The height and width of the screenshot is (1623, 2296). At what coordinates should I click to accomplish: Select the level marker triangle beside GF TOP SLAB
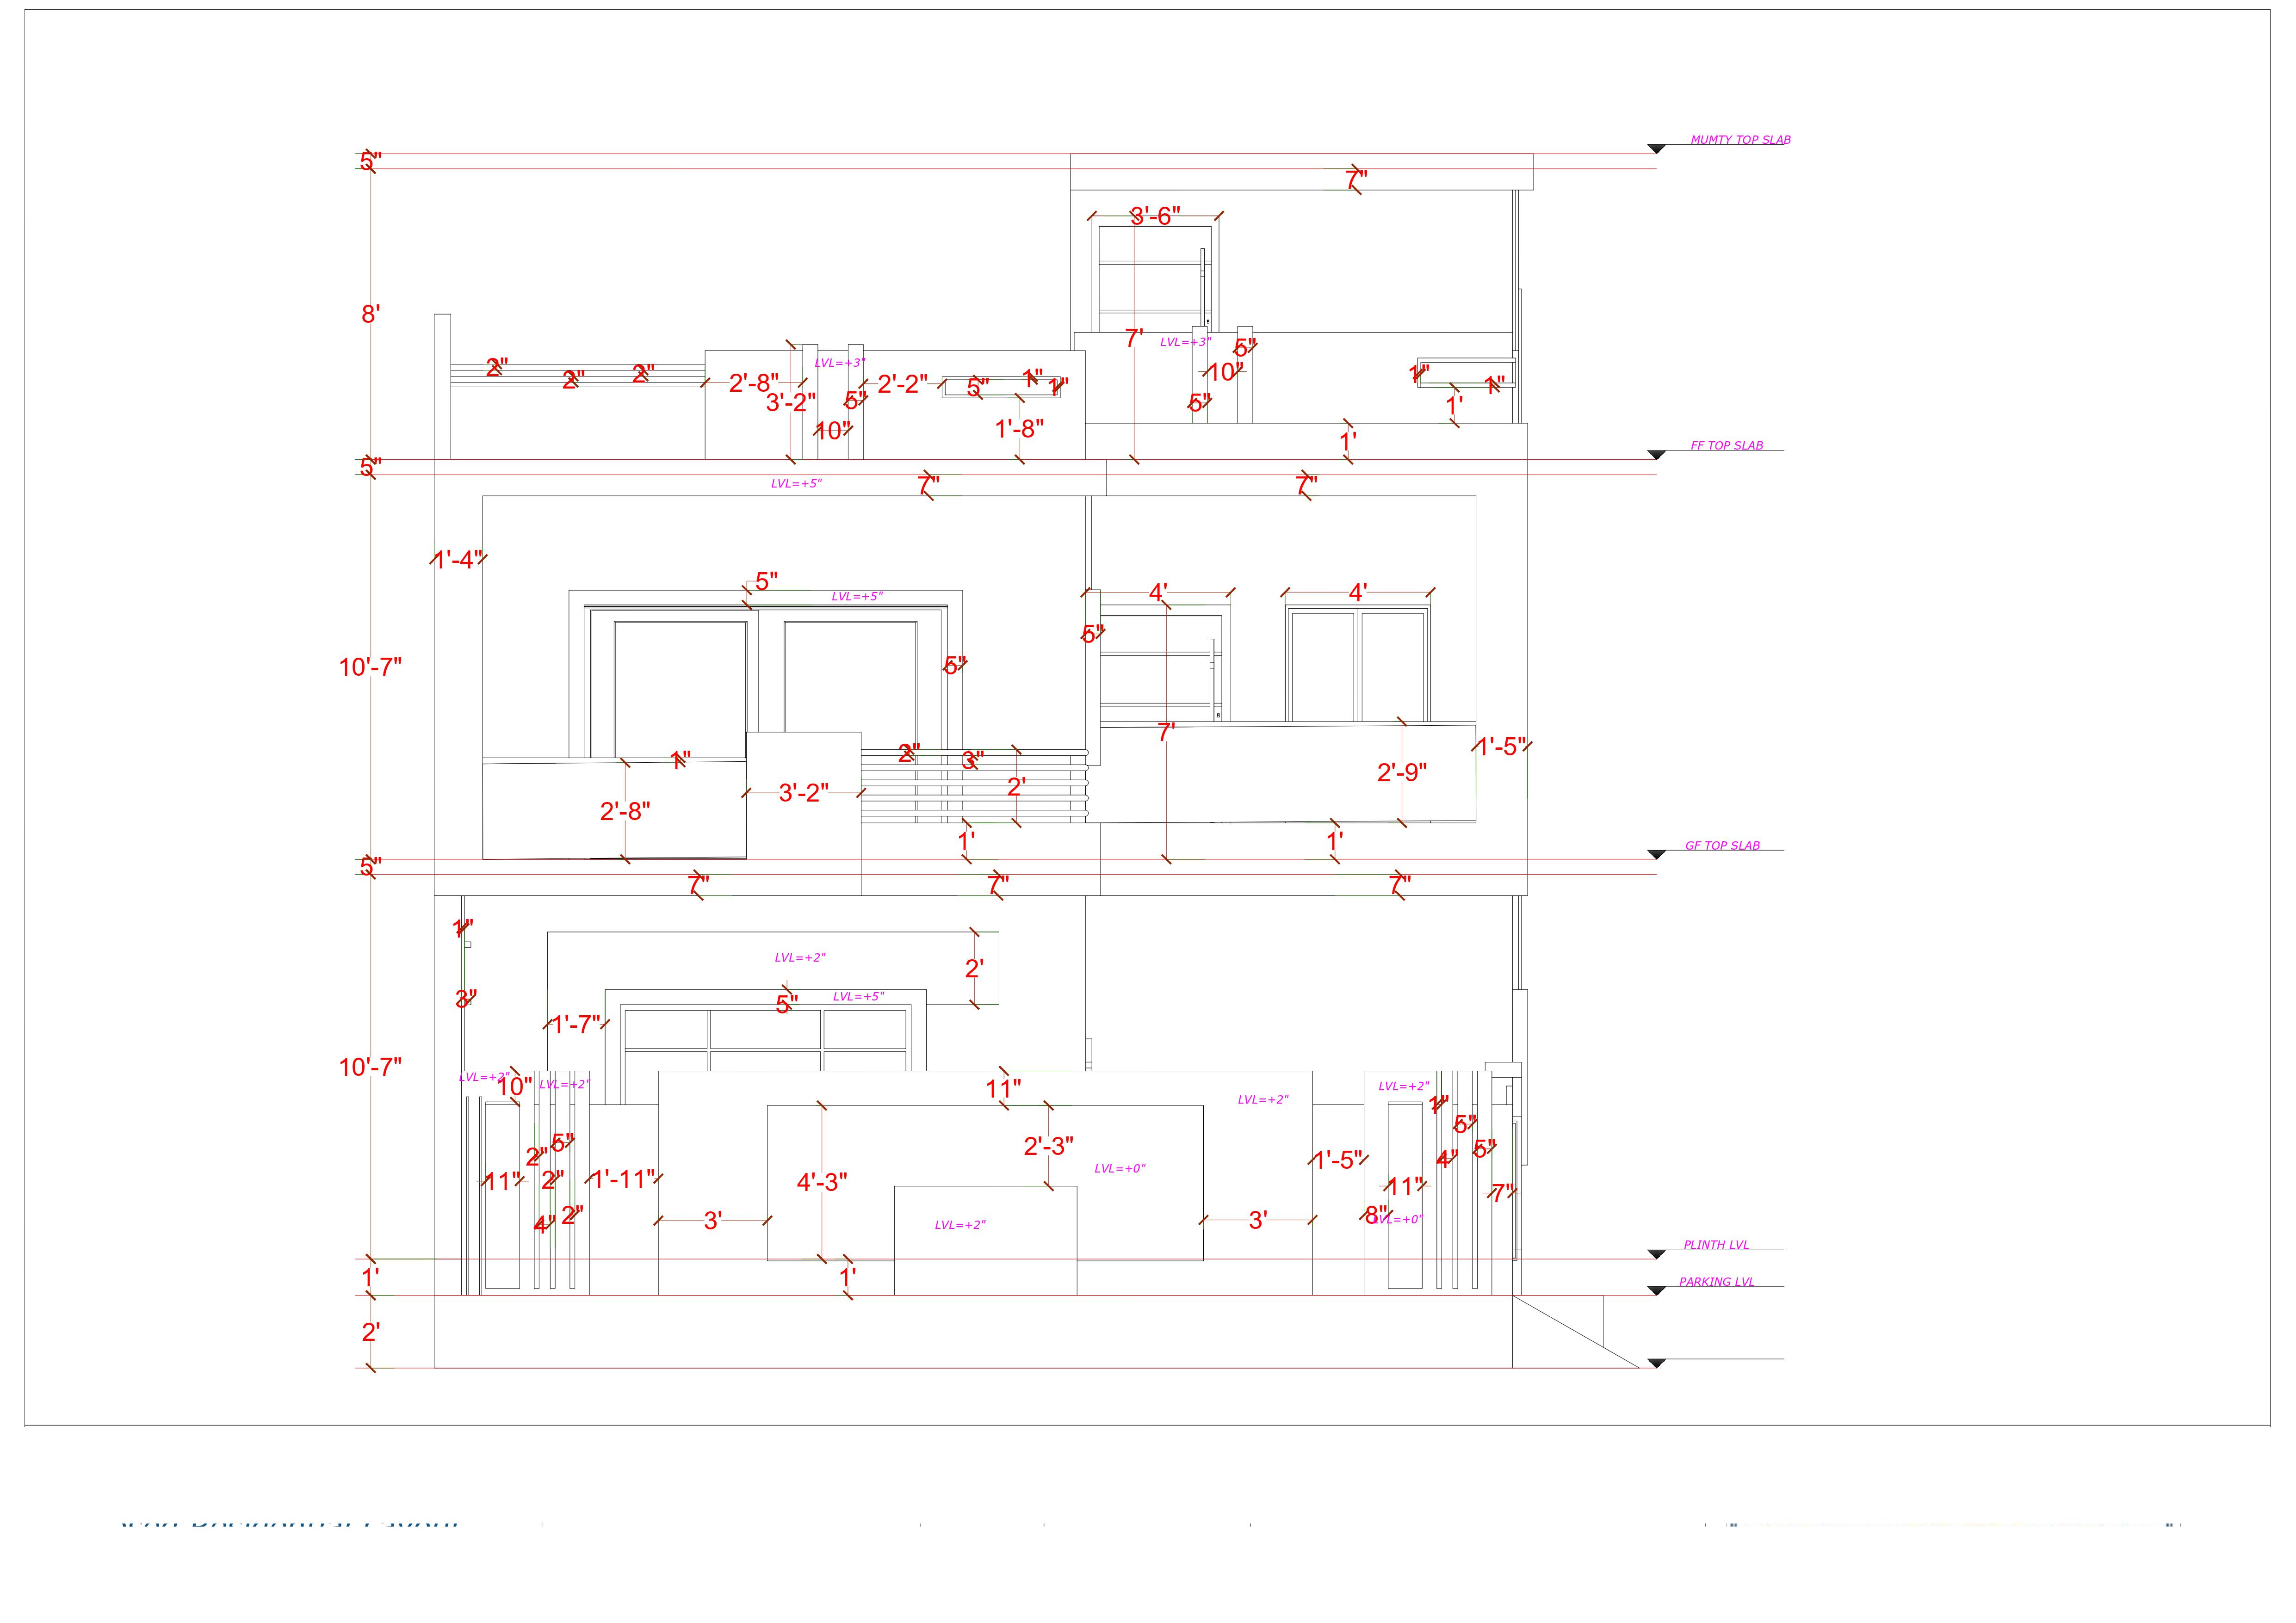[x=1656, y=855]
